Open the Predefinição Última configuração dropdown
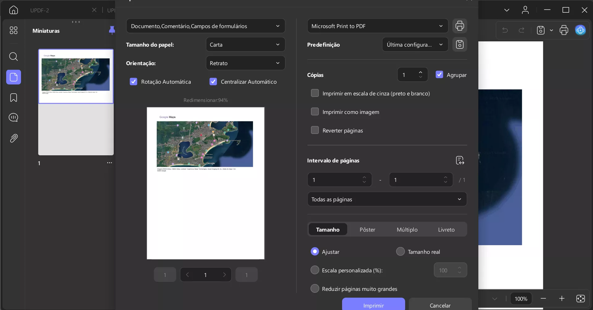Image resolution: width=593 pixels, height=310 pixels. coord(415,44)
